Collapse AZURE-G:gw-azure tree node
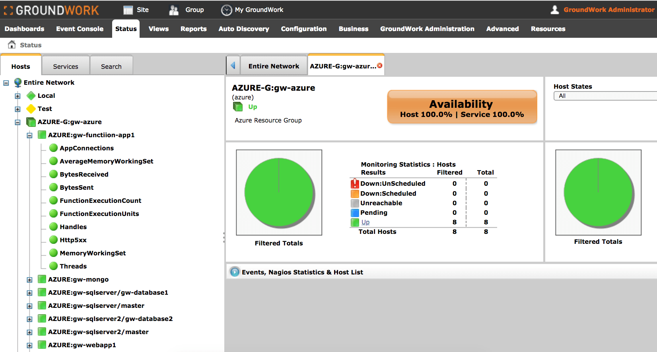 point(17,122)
